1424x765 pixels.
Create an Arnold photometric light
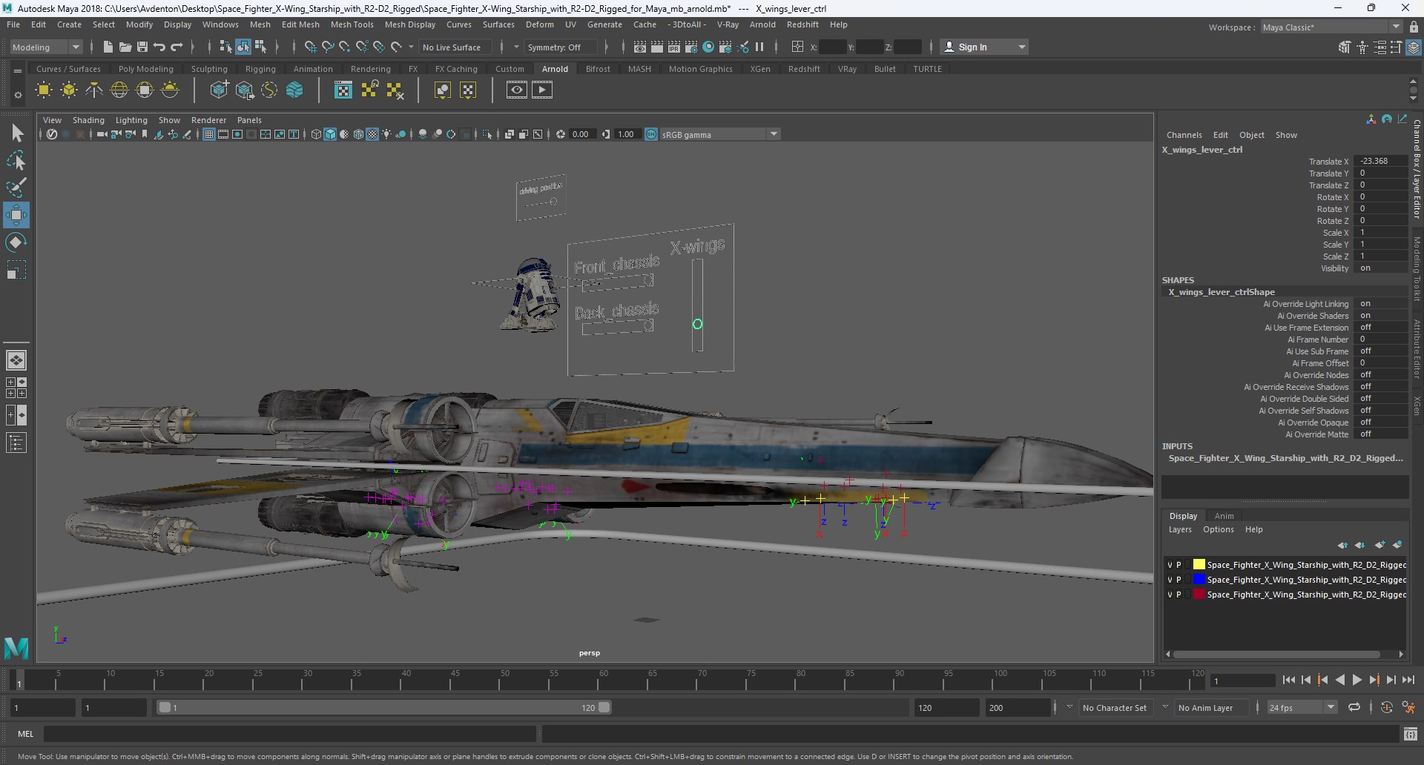94,90
